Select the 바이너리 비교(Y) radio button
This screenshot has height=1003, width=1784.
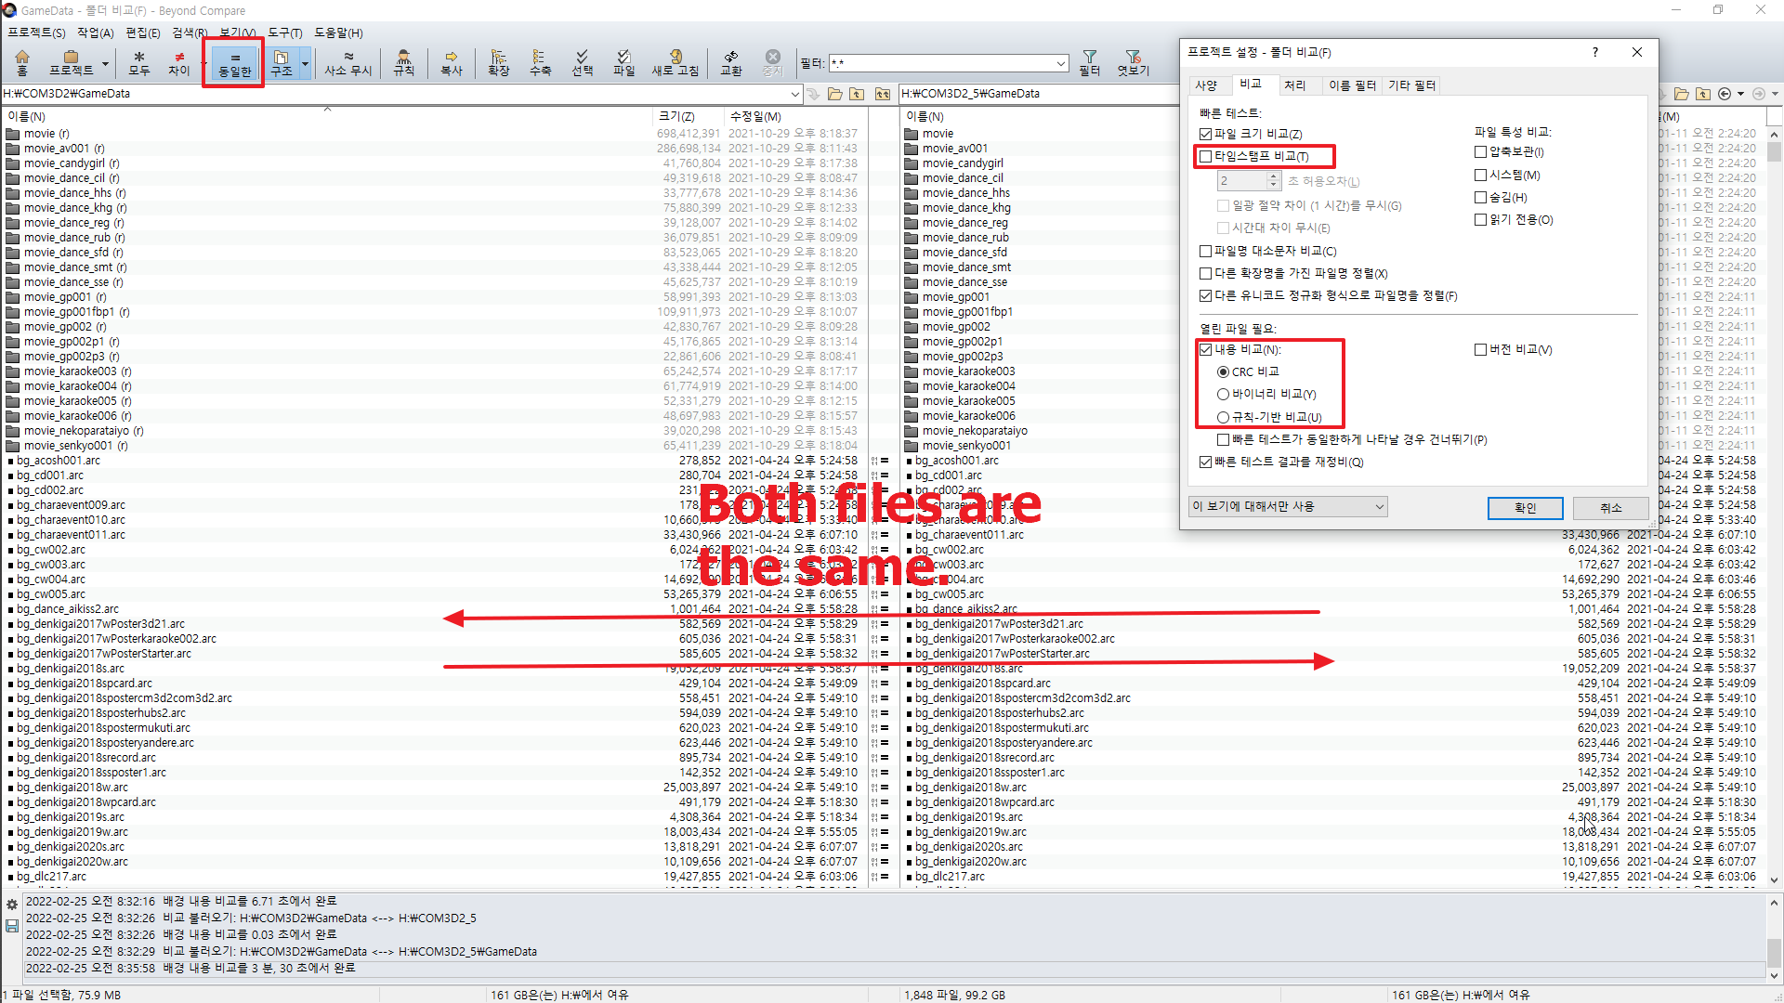point(1224,394)
